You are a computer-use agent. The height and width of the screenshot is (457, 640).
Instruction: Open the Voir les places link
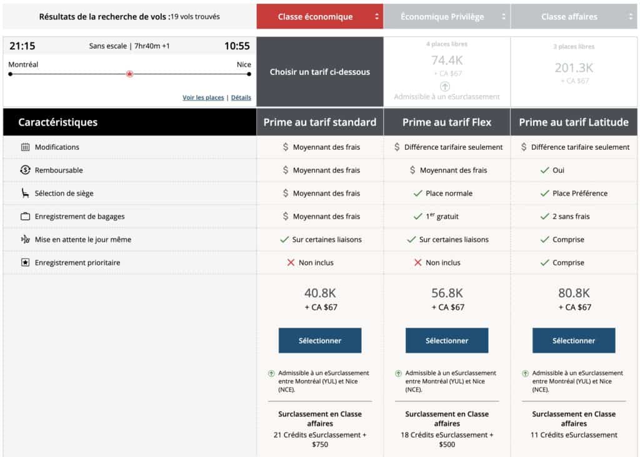point(202,98)
